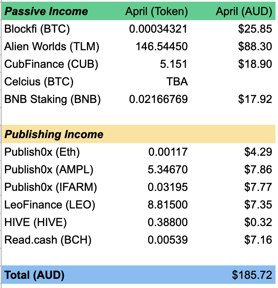Click the token amount 146.54450

(x=162, y=46)
